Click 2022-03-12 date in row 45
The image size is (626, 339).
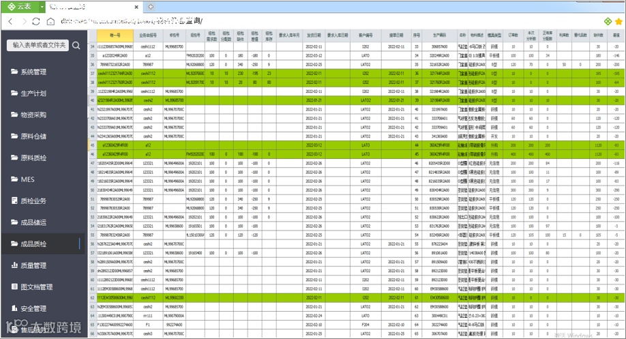click(314, 145)
